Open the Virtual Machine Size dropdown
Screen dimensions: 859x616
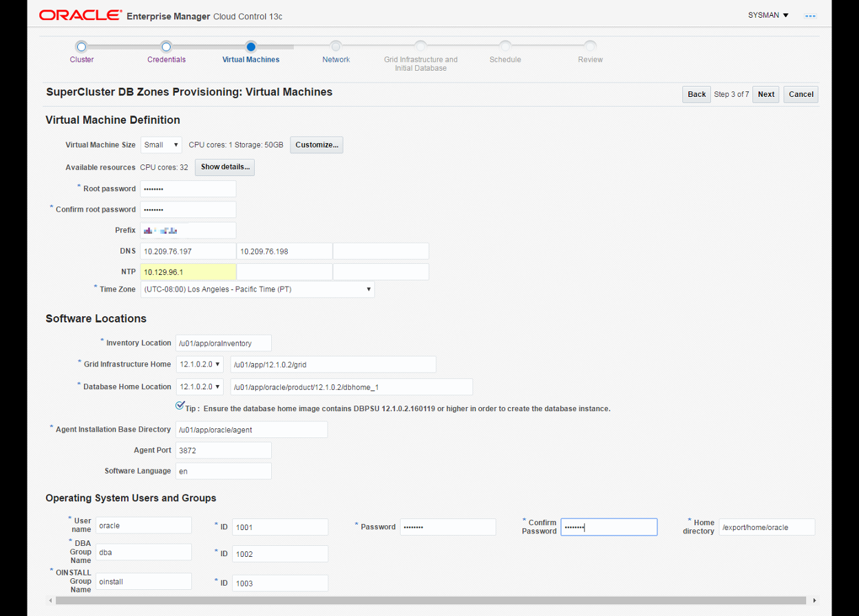point(161,145)
